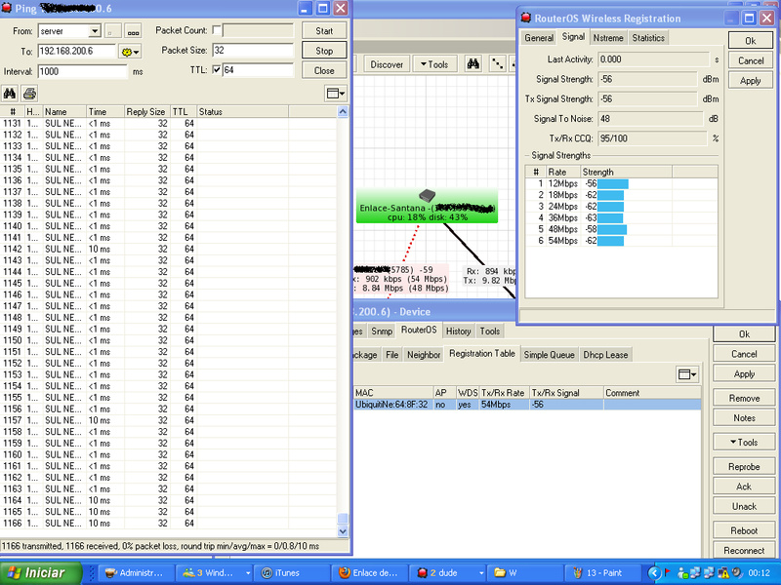Open column settings dropdown above Registration Table
The image size is (781, 585).
pos(687,373)
